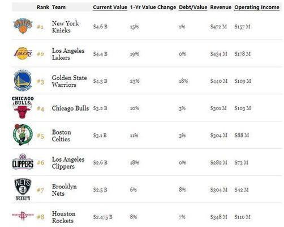Select the Chicago Bulls logo
Viewport: 284px width, 227px height.
(23, 107)
